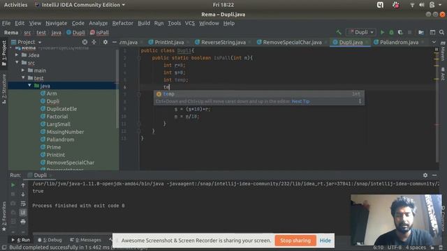Screen dimensions: 447x251
Task: Open the File menu
Action: coord(6,23)
